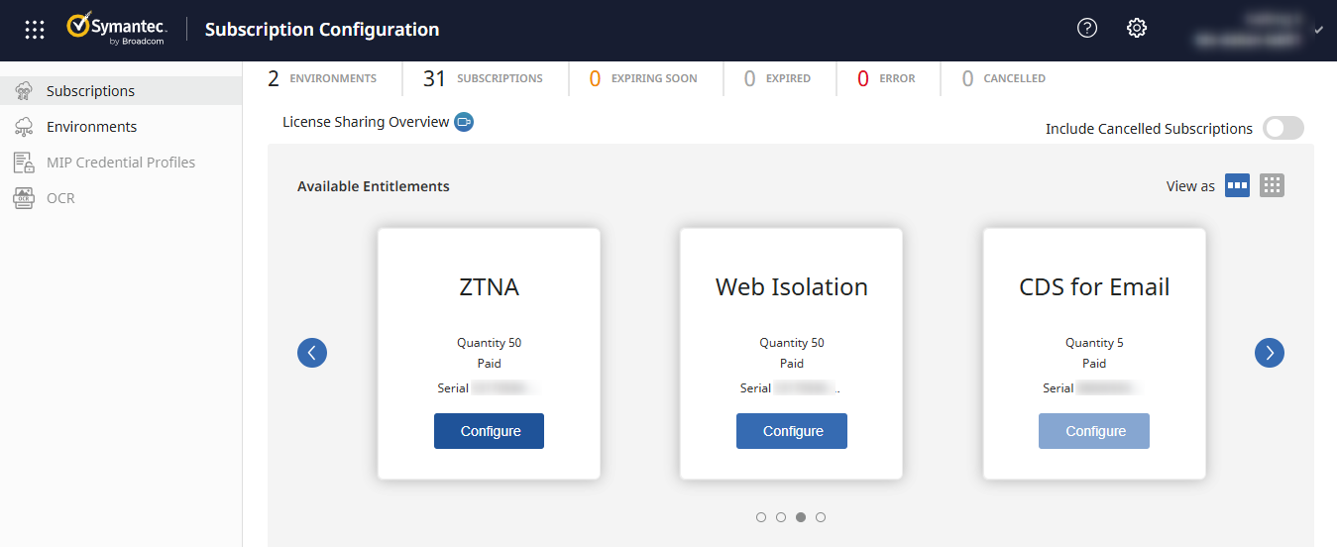Open the settings gear icon
The width and height of the screenshot is (1337, 547).
[1137, 28]
